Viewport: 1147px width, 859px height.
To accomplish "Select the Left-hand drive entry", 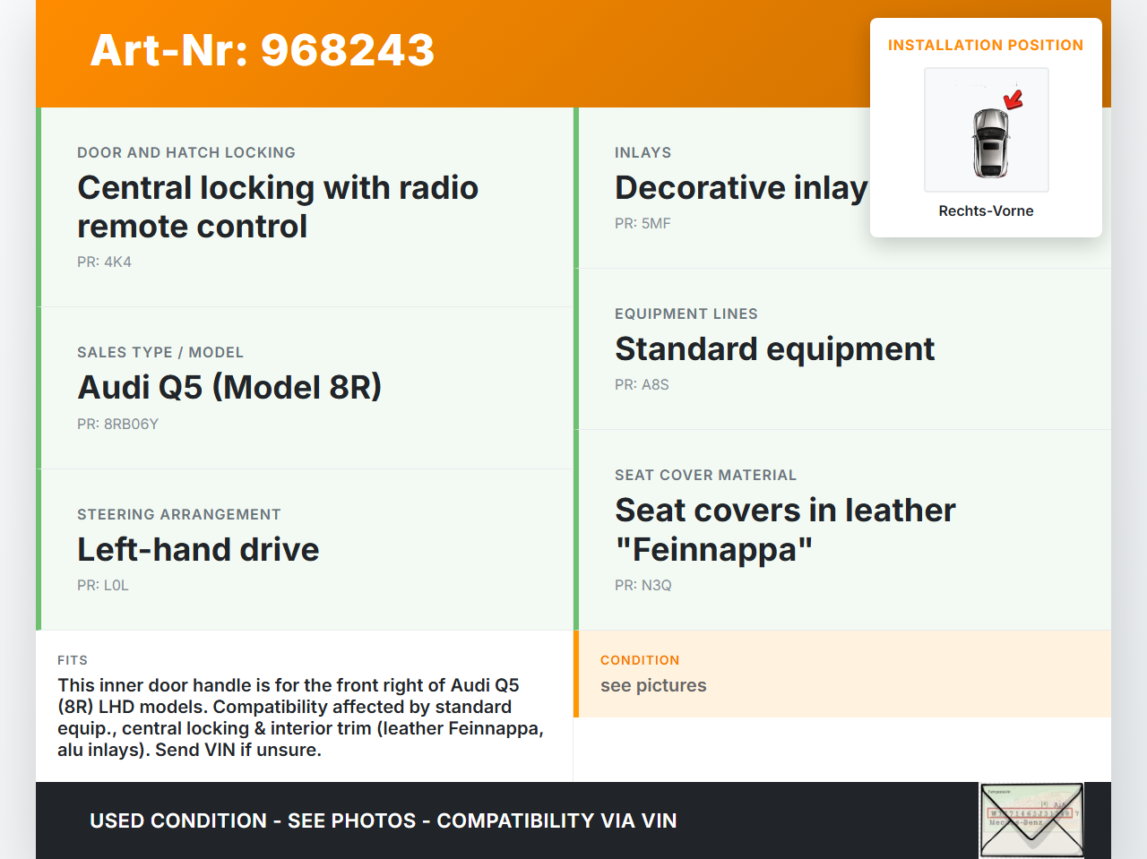I will coord(198,549).
